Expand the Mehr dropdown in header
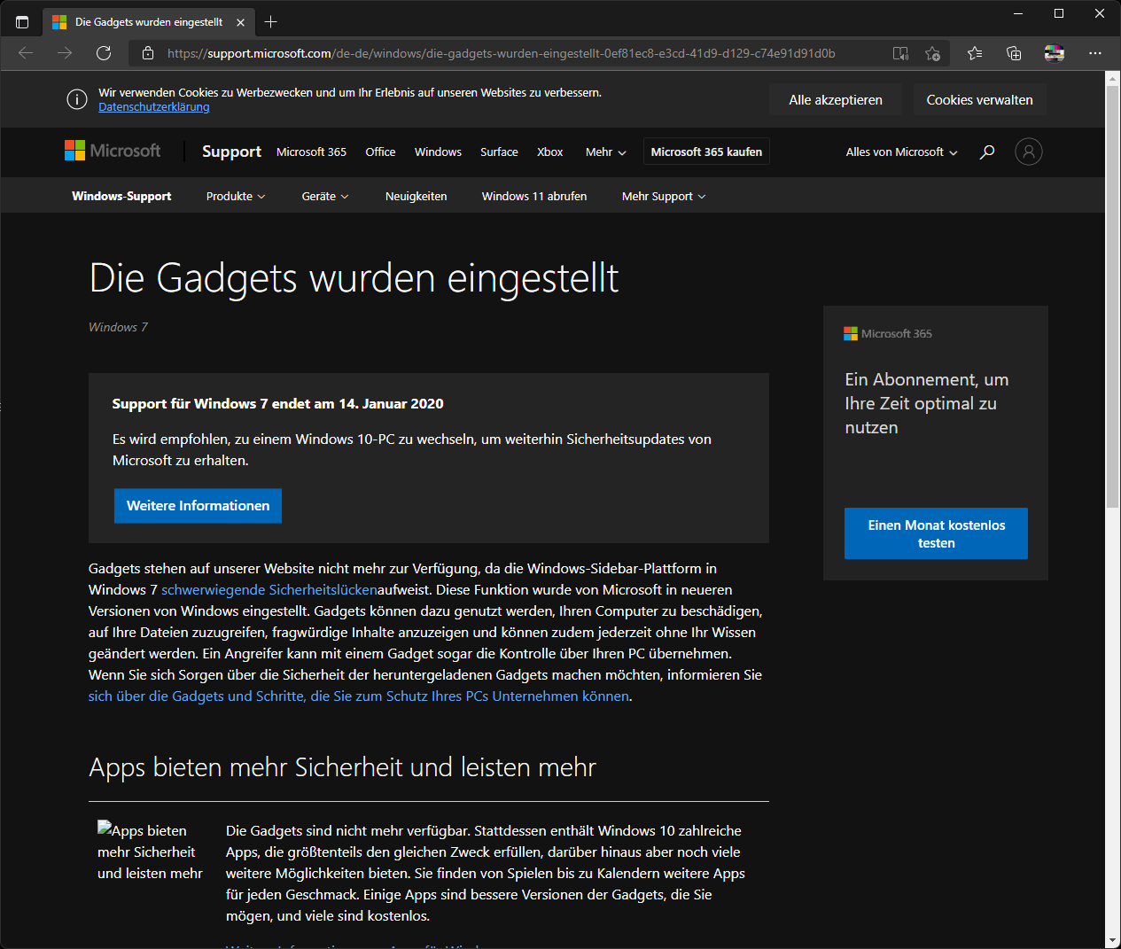 coord(606,152)
